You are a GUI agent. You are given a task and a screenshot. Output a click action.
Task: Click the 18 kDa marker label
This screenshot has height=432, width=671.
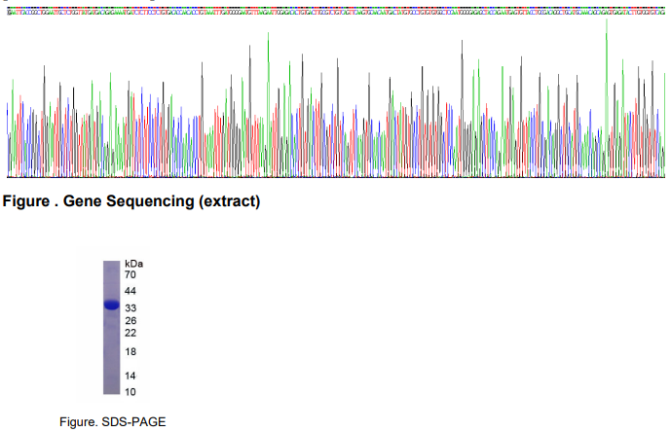click(130, 351)
